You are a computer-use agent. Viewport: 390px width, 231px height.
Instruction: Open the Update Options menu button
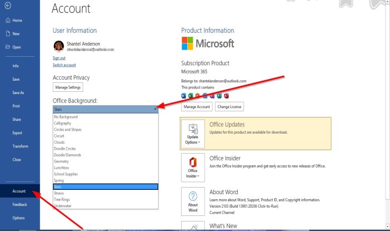point(193,134)
